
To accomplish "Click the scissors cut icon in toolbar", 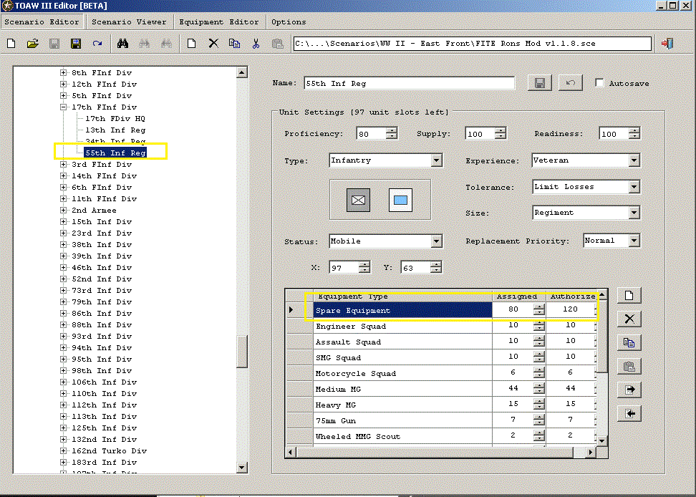I will pyautogui.click(x=256, y=44).
